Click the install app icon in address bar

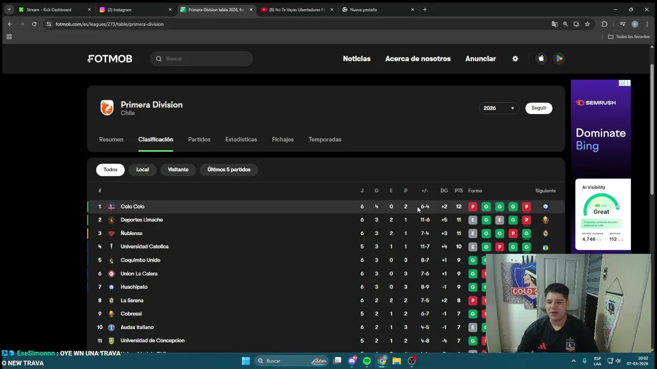pyautogui.click(x=576, y=24)
